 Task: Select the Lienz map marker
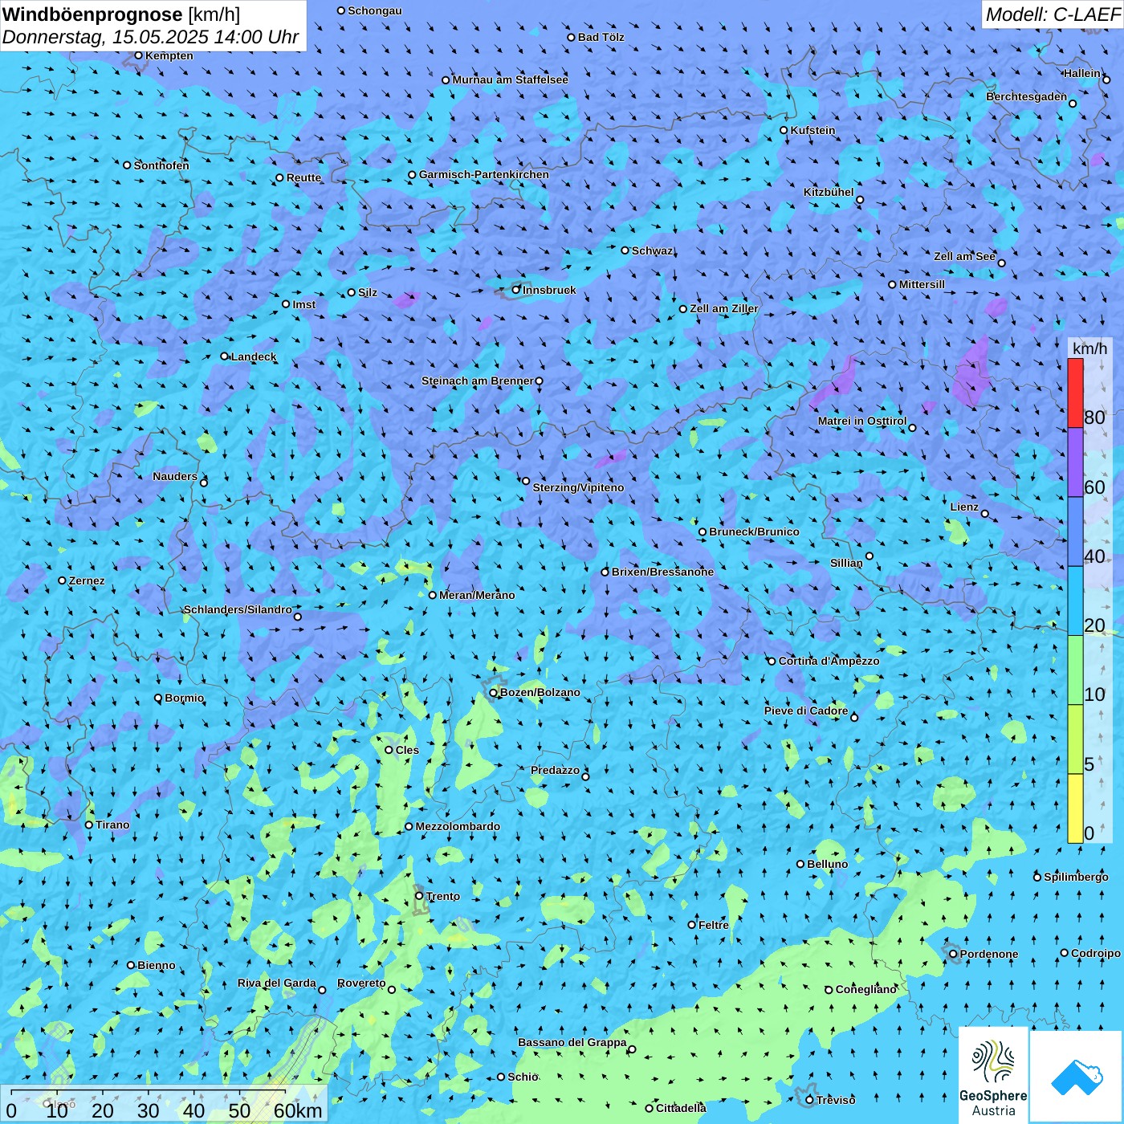click(x=985, y=514)
